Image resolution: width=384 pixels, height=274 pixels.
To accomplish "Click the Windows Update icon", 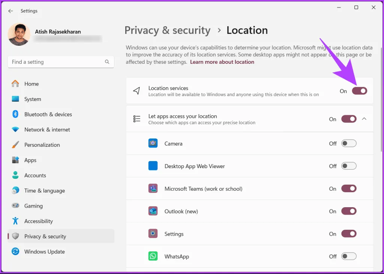I will click(x=15, y=251).
